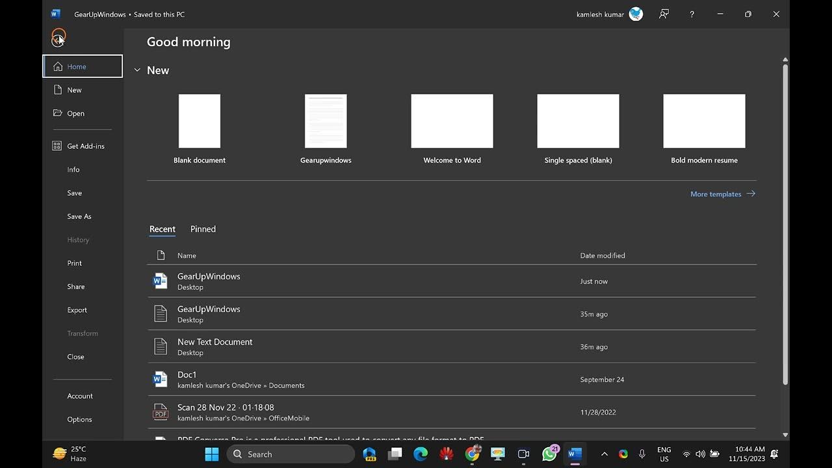Open Windows Start menu
The image size is (832, 468).
click(x=212, y=454)
